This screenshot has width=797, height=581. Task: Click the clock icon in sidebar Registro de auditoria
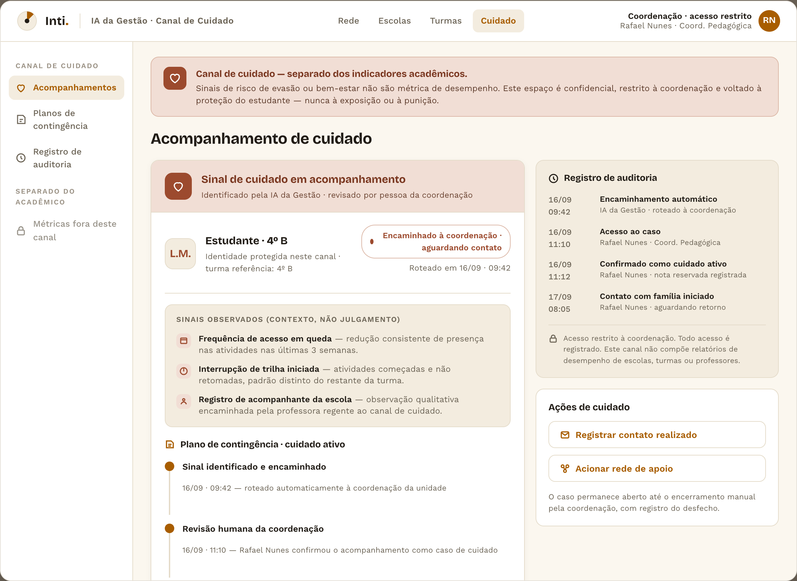click(x=21, y=158)
